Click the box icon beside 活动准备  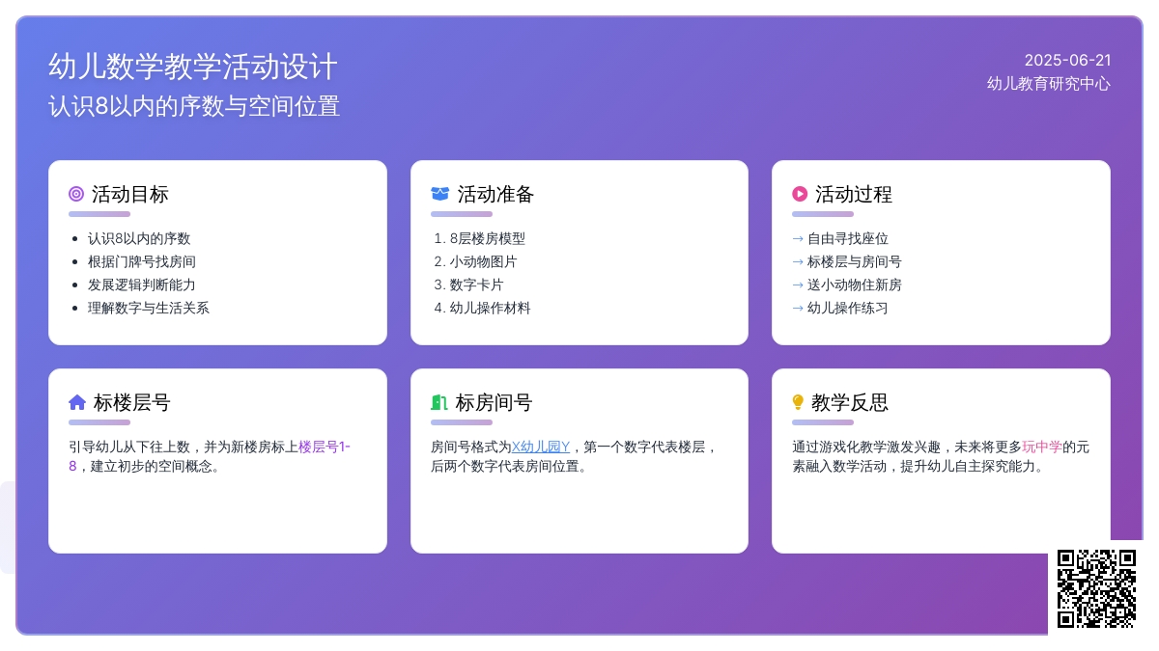point(439,194)
